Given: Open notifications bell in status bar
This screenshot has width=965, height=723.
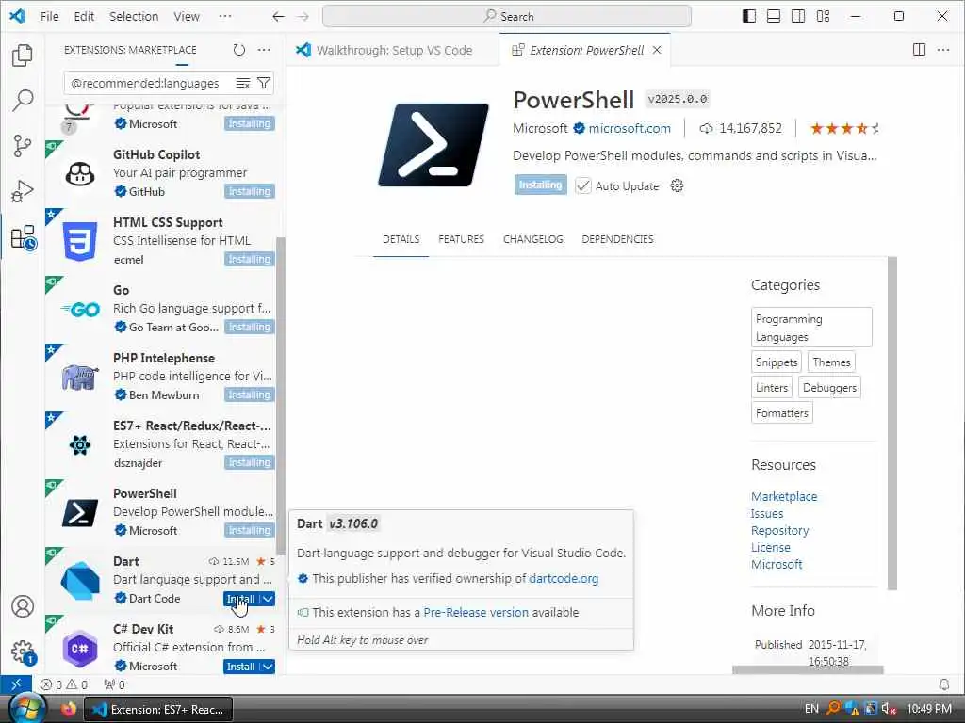Looking at the screenshot, I should pos(943,684).
